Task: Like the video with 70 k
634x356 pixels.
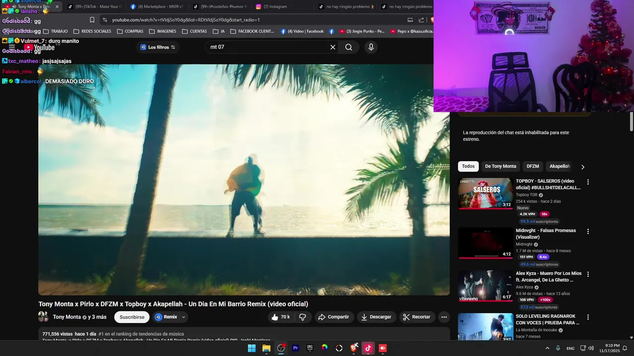Action: click(280, 317)
